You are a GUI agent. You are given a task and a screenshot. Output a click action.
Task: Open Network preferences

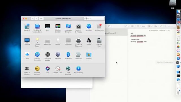click(x=58, y=56)
